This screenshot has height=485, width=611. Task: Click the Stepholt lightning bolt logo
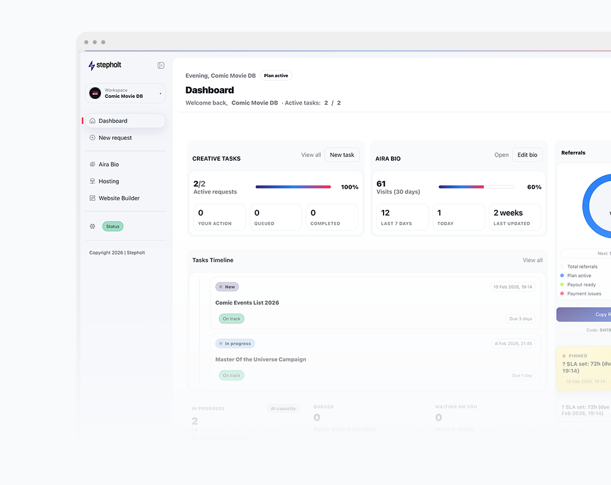coord(92,66)
